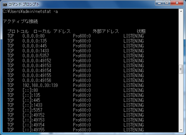Click local address [::]:49153
Viewport: 186px width, 135px height.
[34, 120]
